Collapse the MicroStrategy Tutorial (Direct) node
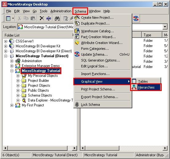170x159 pixels. (x=6, y=56)
